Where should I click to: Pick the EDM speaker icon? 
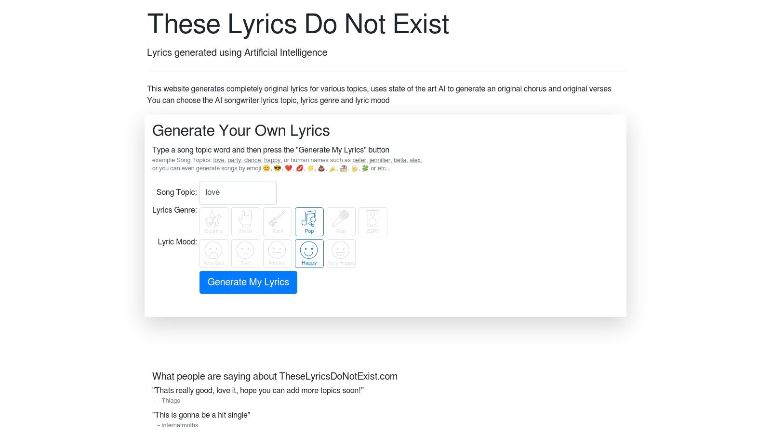373,221
